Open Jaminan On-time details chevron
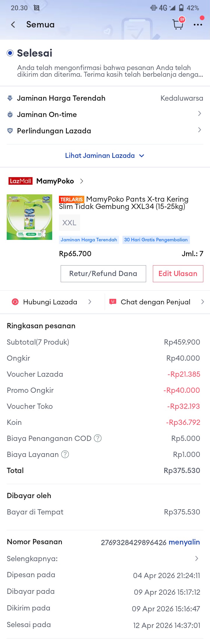210x642 pixels. [x=199, y=114]
